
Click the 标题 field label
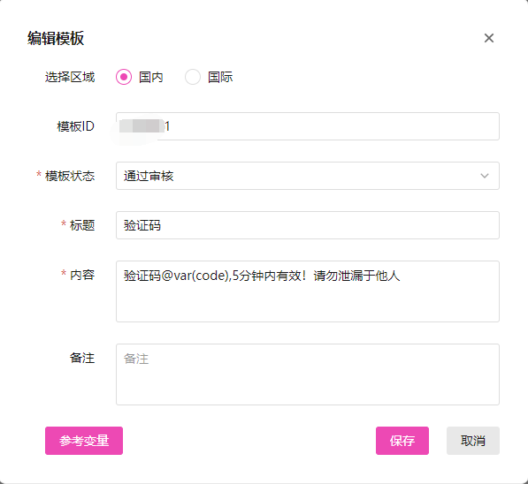point(82,225)
